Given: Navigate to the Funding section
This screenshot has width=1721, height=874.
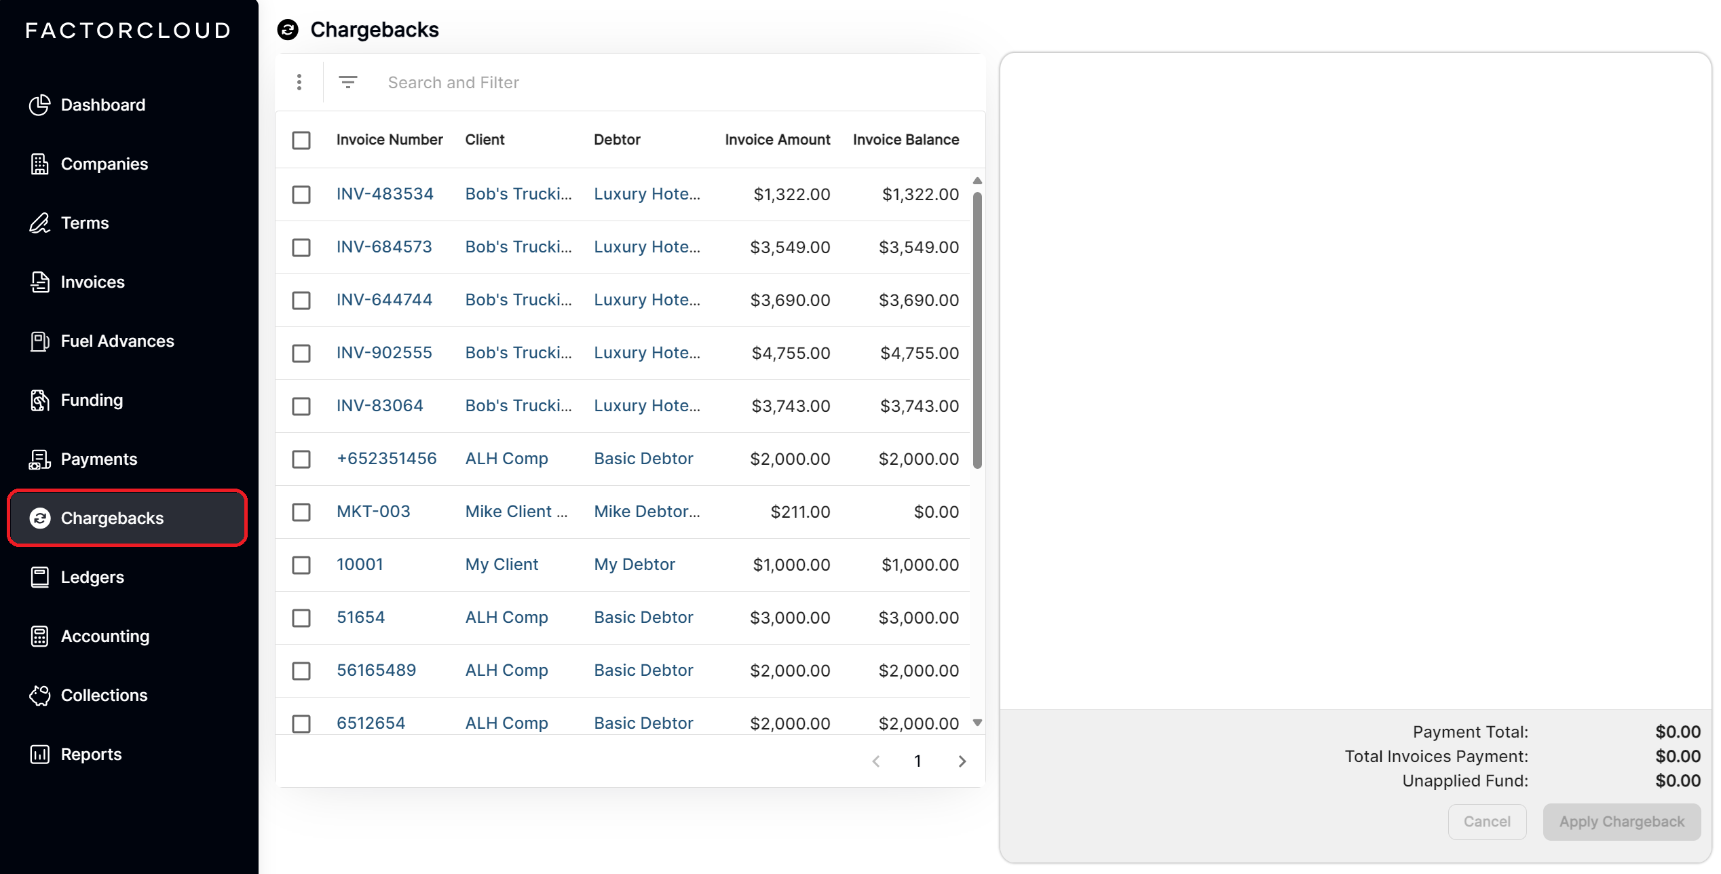Looking at the screenshot, I should click(91, 400).
